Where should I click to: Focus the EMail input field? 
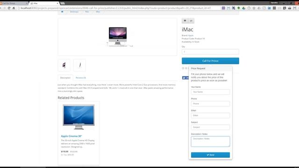tap(210, 115)
